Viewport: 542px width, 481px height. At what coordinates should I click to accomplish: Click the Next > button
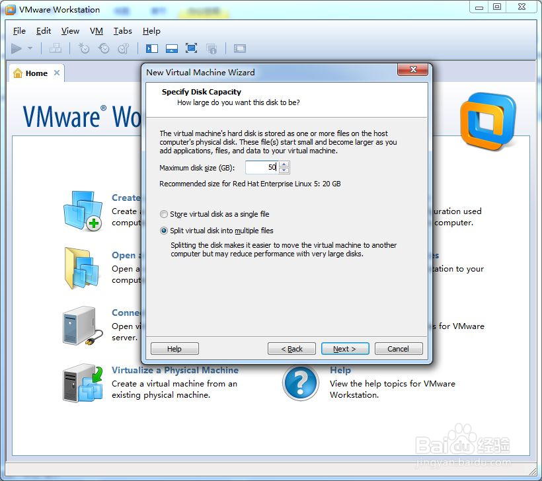345,349
